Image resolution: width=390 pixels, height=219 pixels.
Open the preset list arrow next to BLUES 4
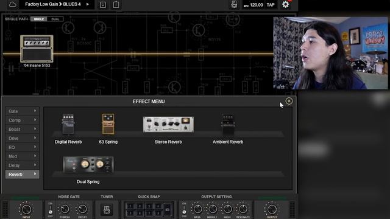pyautogui.click(x=88, y=4)
